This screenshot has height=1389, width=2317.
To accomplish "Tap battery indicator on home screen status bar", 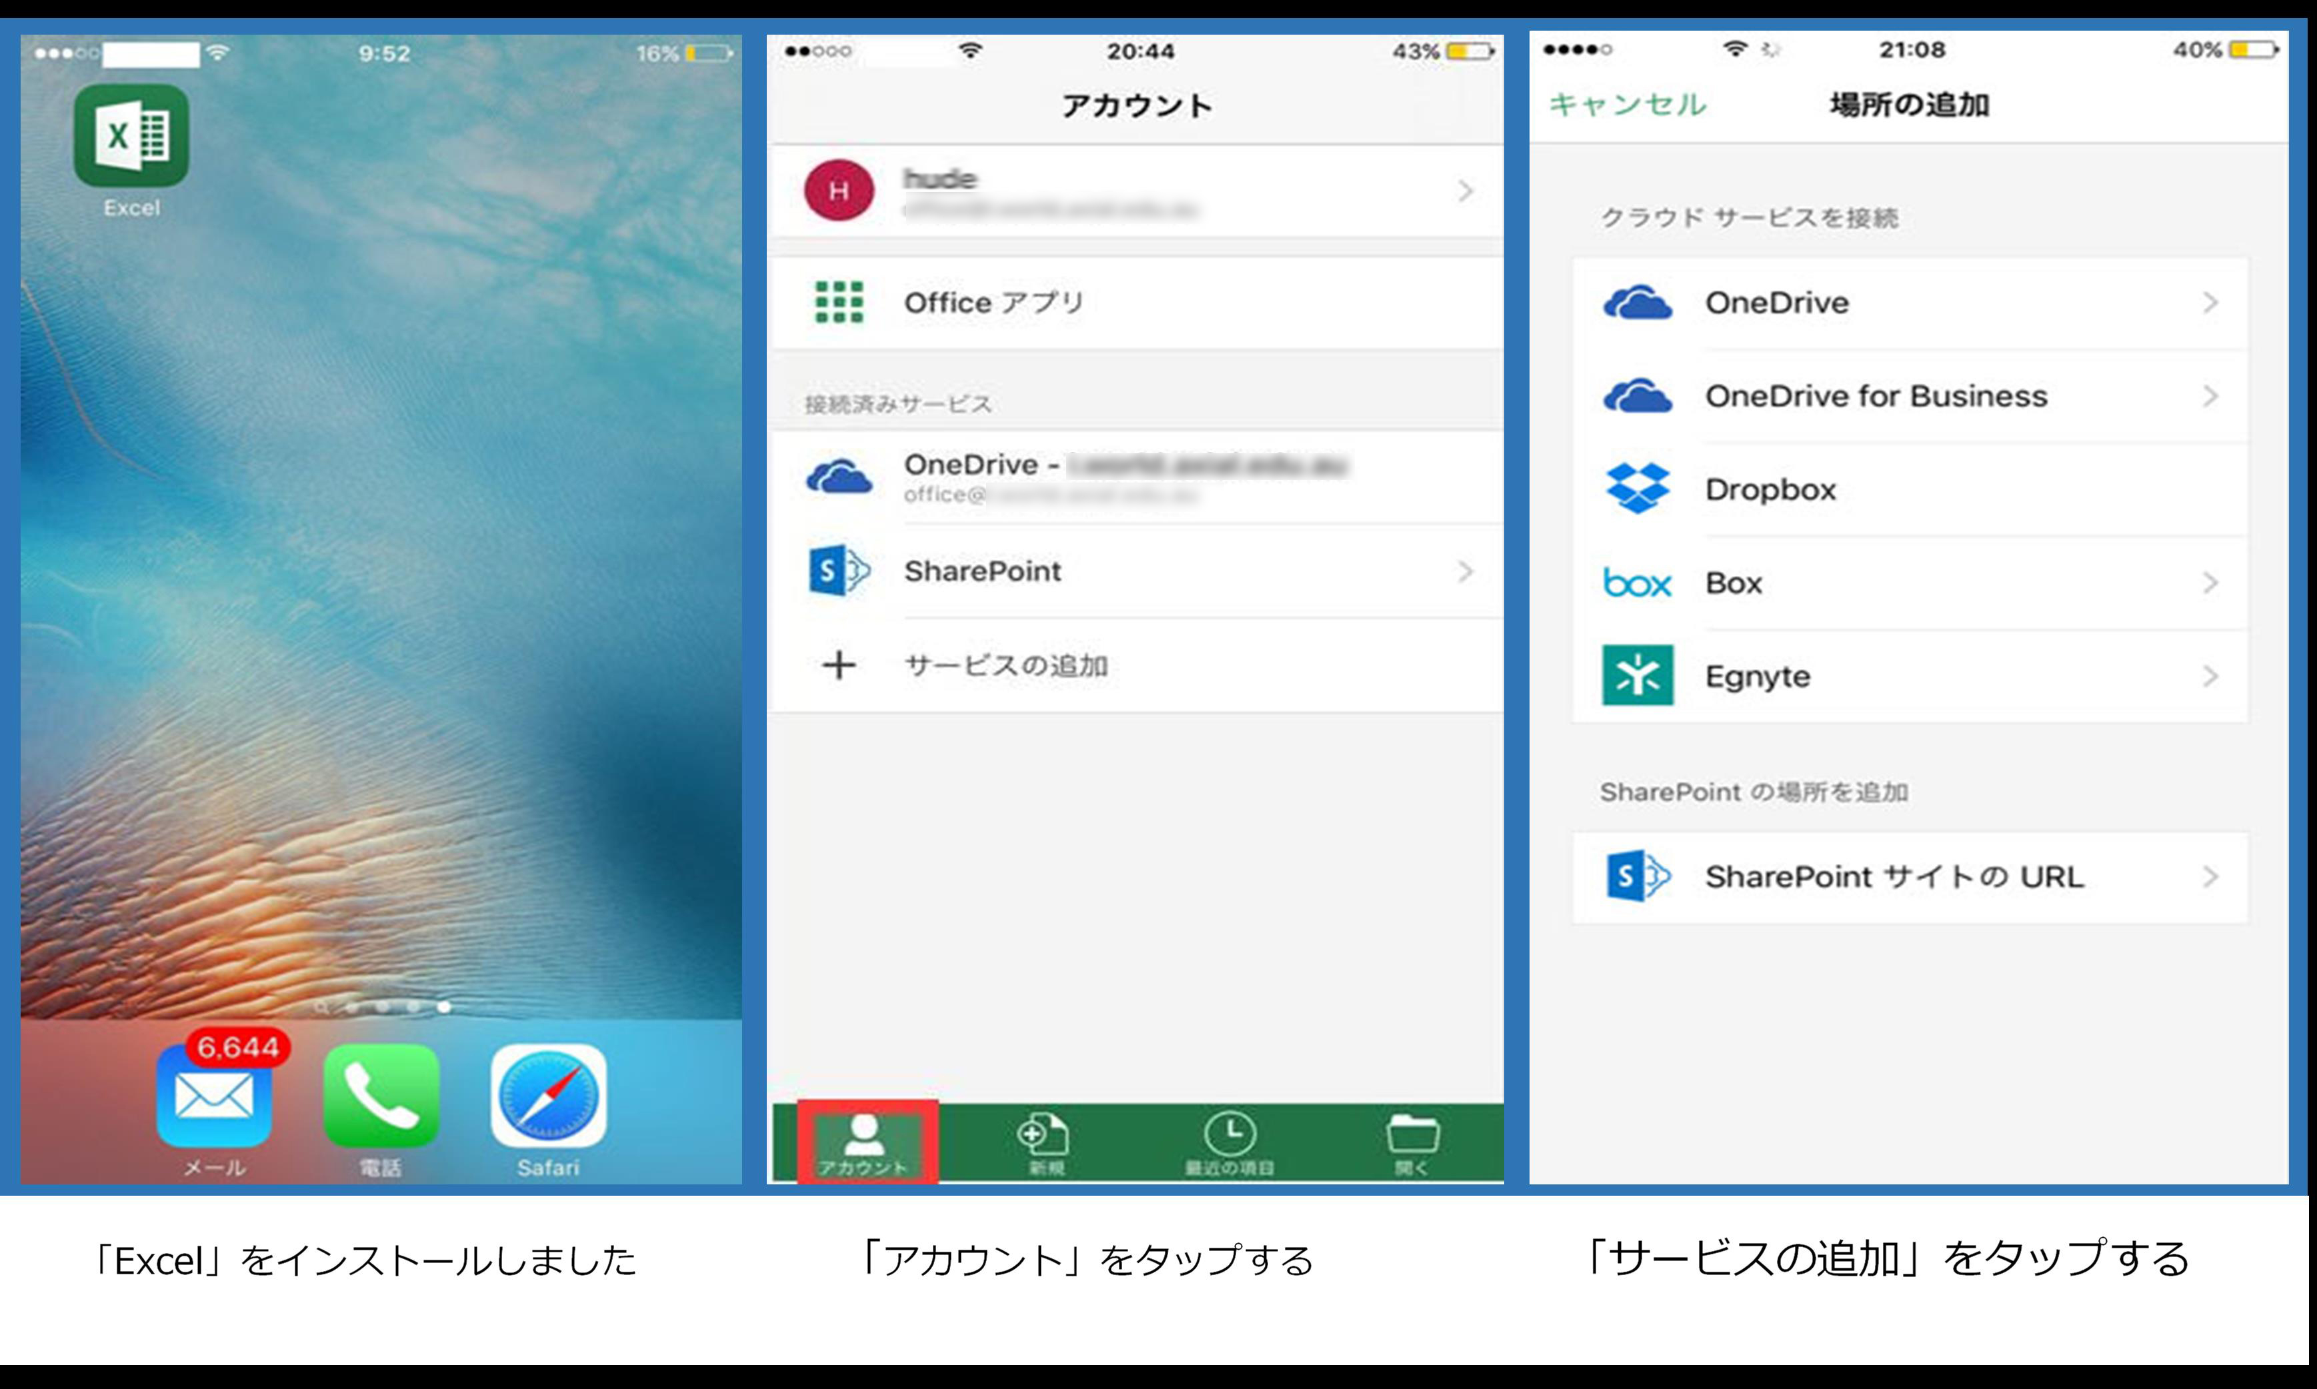I will (709, 53).
